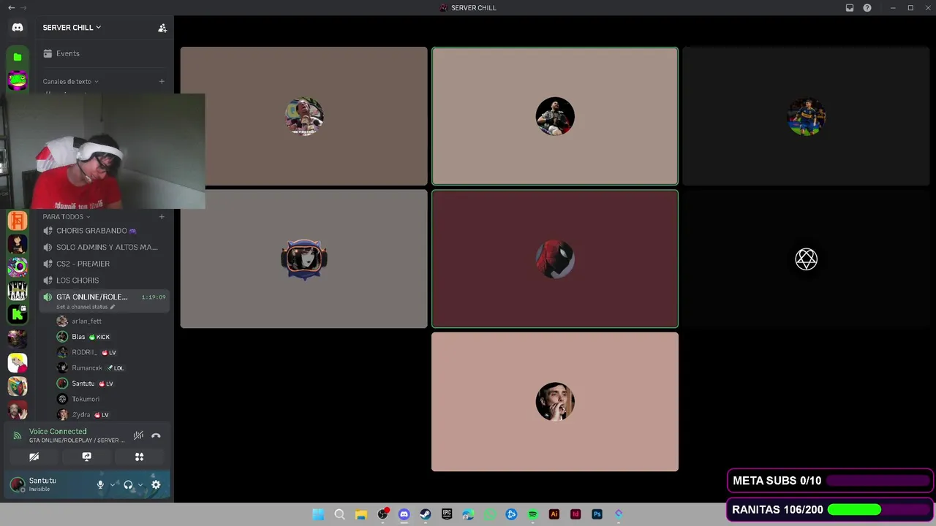This screenshot has height=526, width=936.
Task: Click the invite people icon beside SERVER CHILL
Action: tap(162, 28)
